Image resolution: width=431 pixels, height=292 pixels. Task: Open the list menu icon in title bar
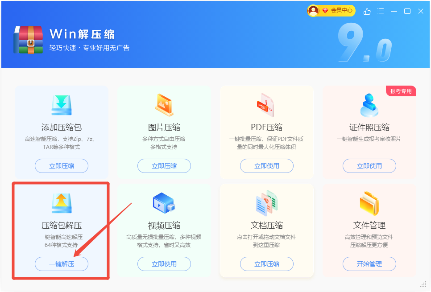click(381, 11)
